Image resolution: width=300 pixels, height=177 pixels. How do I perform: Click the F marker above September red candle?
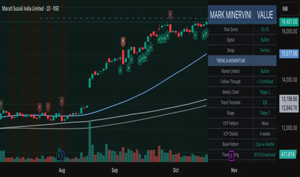click(x=123, y=42)
